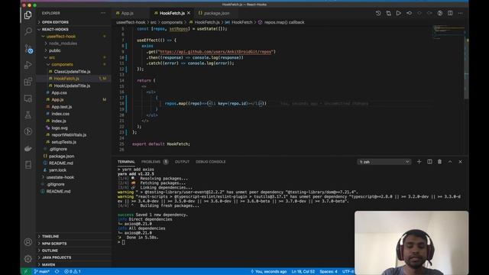The height and width of the screenshot is (275, 489).
Task: Synchronize changes icon in status bar
Action: pos(57,272)
